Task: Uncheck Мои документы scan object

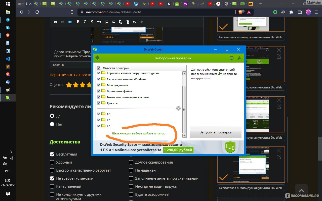Action: coord(99,85)
